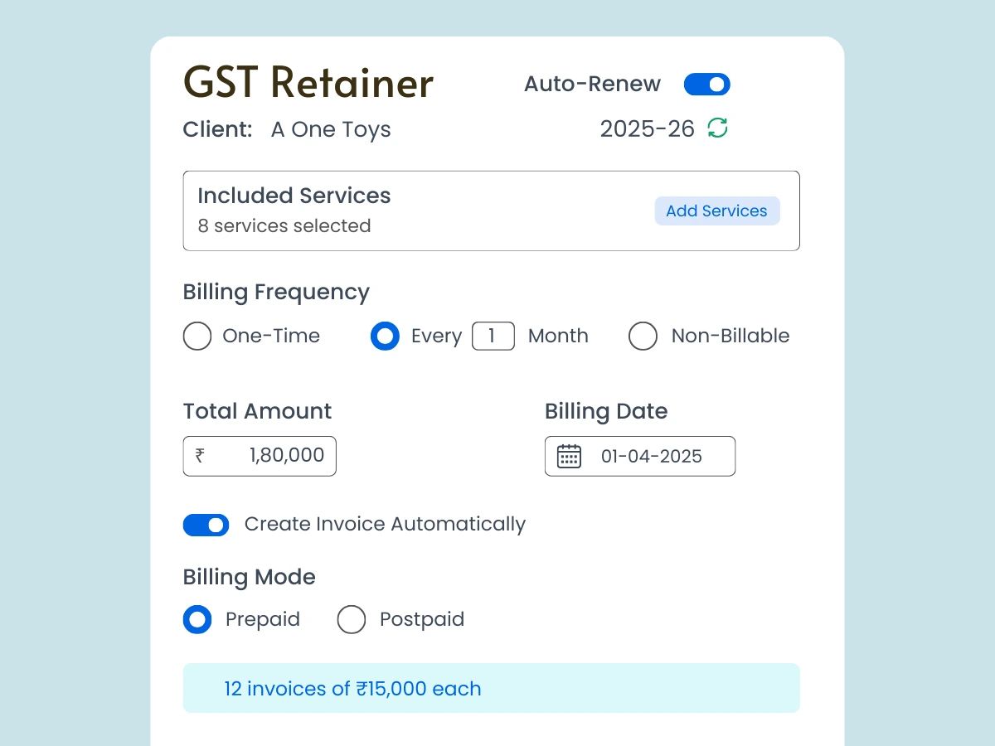Click the green refresh icon beside 2025-26

click(x=717, y=128)
